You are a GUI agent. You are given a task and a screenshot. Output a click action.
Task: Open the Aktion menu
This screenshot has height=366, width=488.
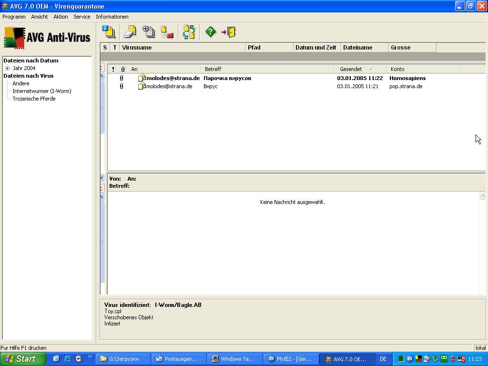[x=61, y=17]
